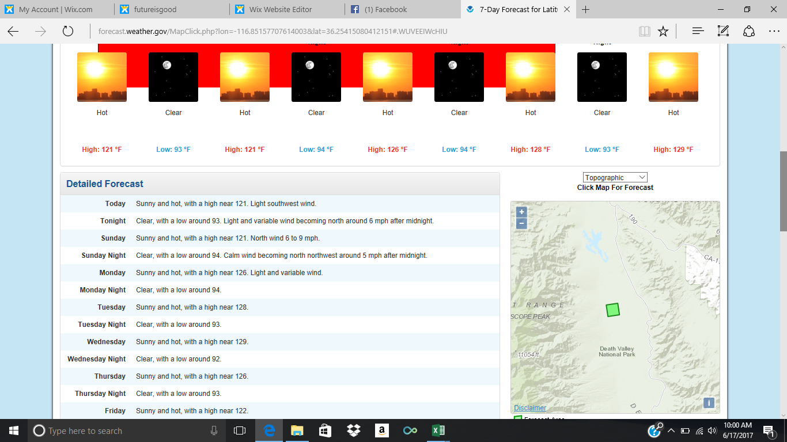Close the 7-Day Forecast tab

pyautogui.click(x=567, y=9)
